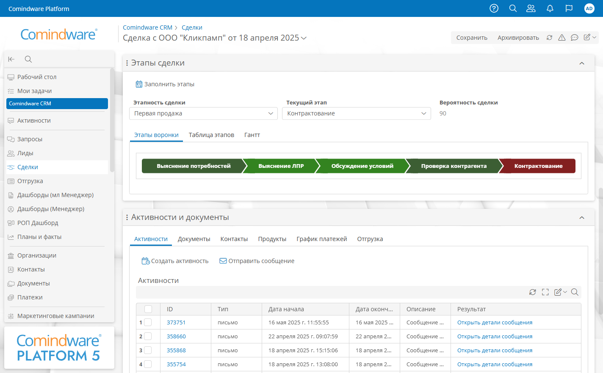This screenshot has width=603, height=373.
Task: Switch to the Гантт tab
Action: click(252, 135)
